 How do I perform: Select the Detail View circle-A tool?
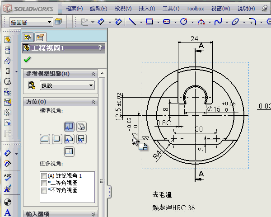(8, 81)
